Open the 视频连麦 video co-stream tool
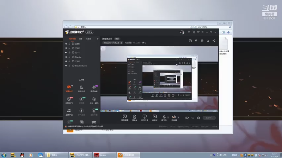282x158 pixels. click(94, 88)
